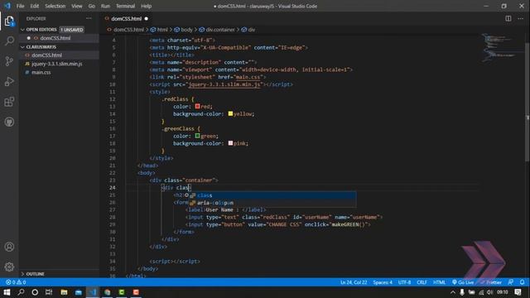
Task: Click the Ln 24, Col 22 cursor position
Action: tap(354, 282)
